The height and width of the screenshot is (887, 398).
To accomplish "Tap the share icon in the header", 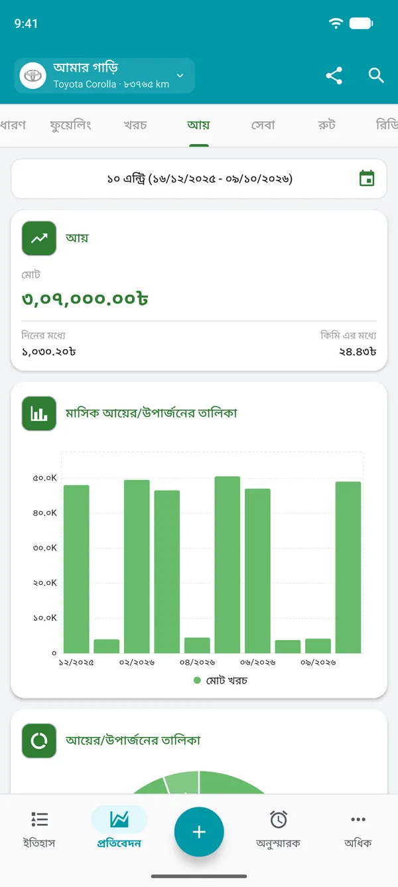I will (334, 76).
